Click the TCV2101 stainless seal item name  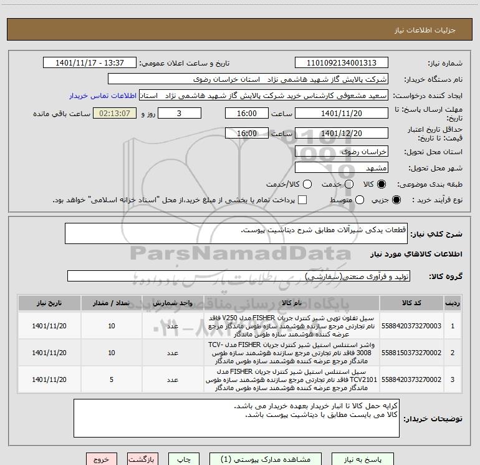[x=292, y=379]
